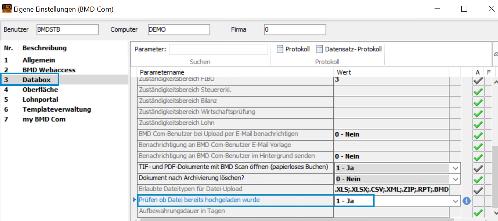The width and height of the screenshot is (498, 221).
Task: Select BMD Webaccess category
Action: 49,70
